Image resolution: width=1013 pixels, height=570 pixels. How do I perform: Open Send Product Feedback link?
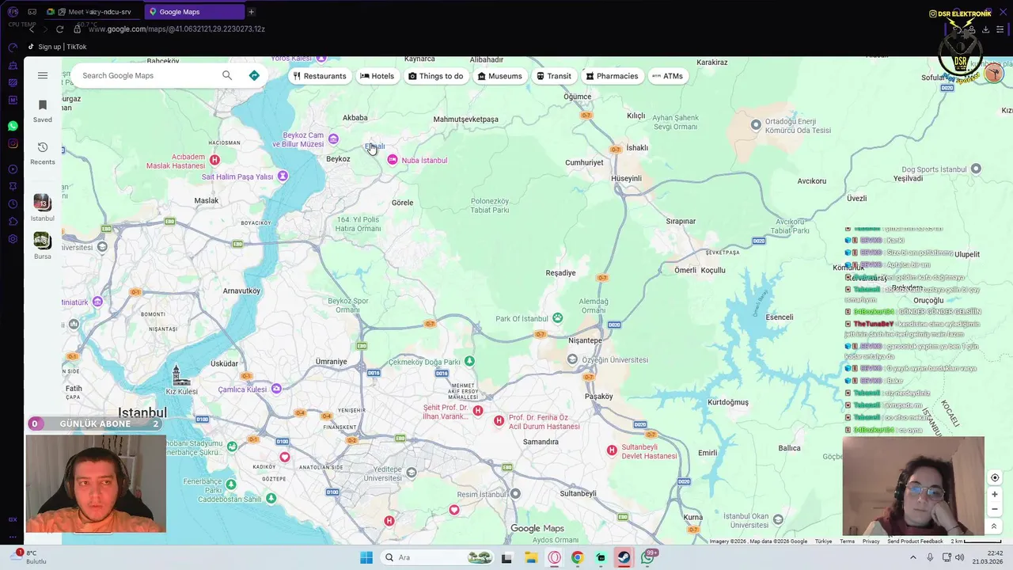[x=915, y=541]
